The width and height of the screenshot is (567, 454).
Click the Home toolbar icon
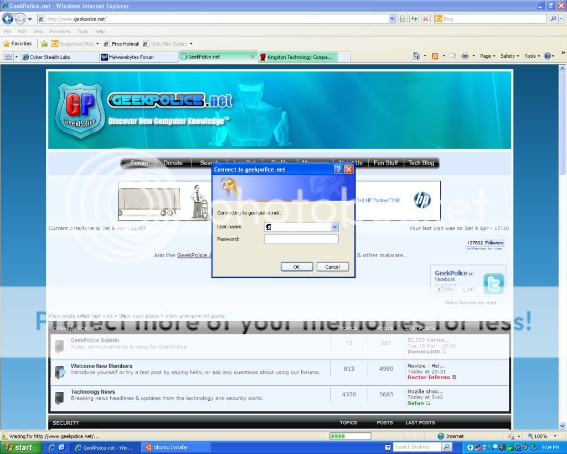click(x=416, y=56)
